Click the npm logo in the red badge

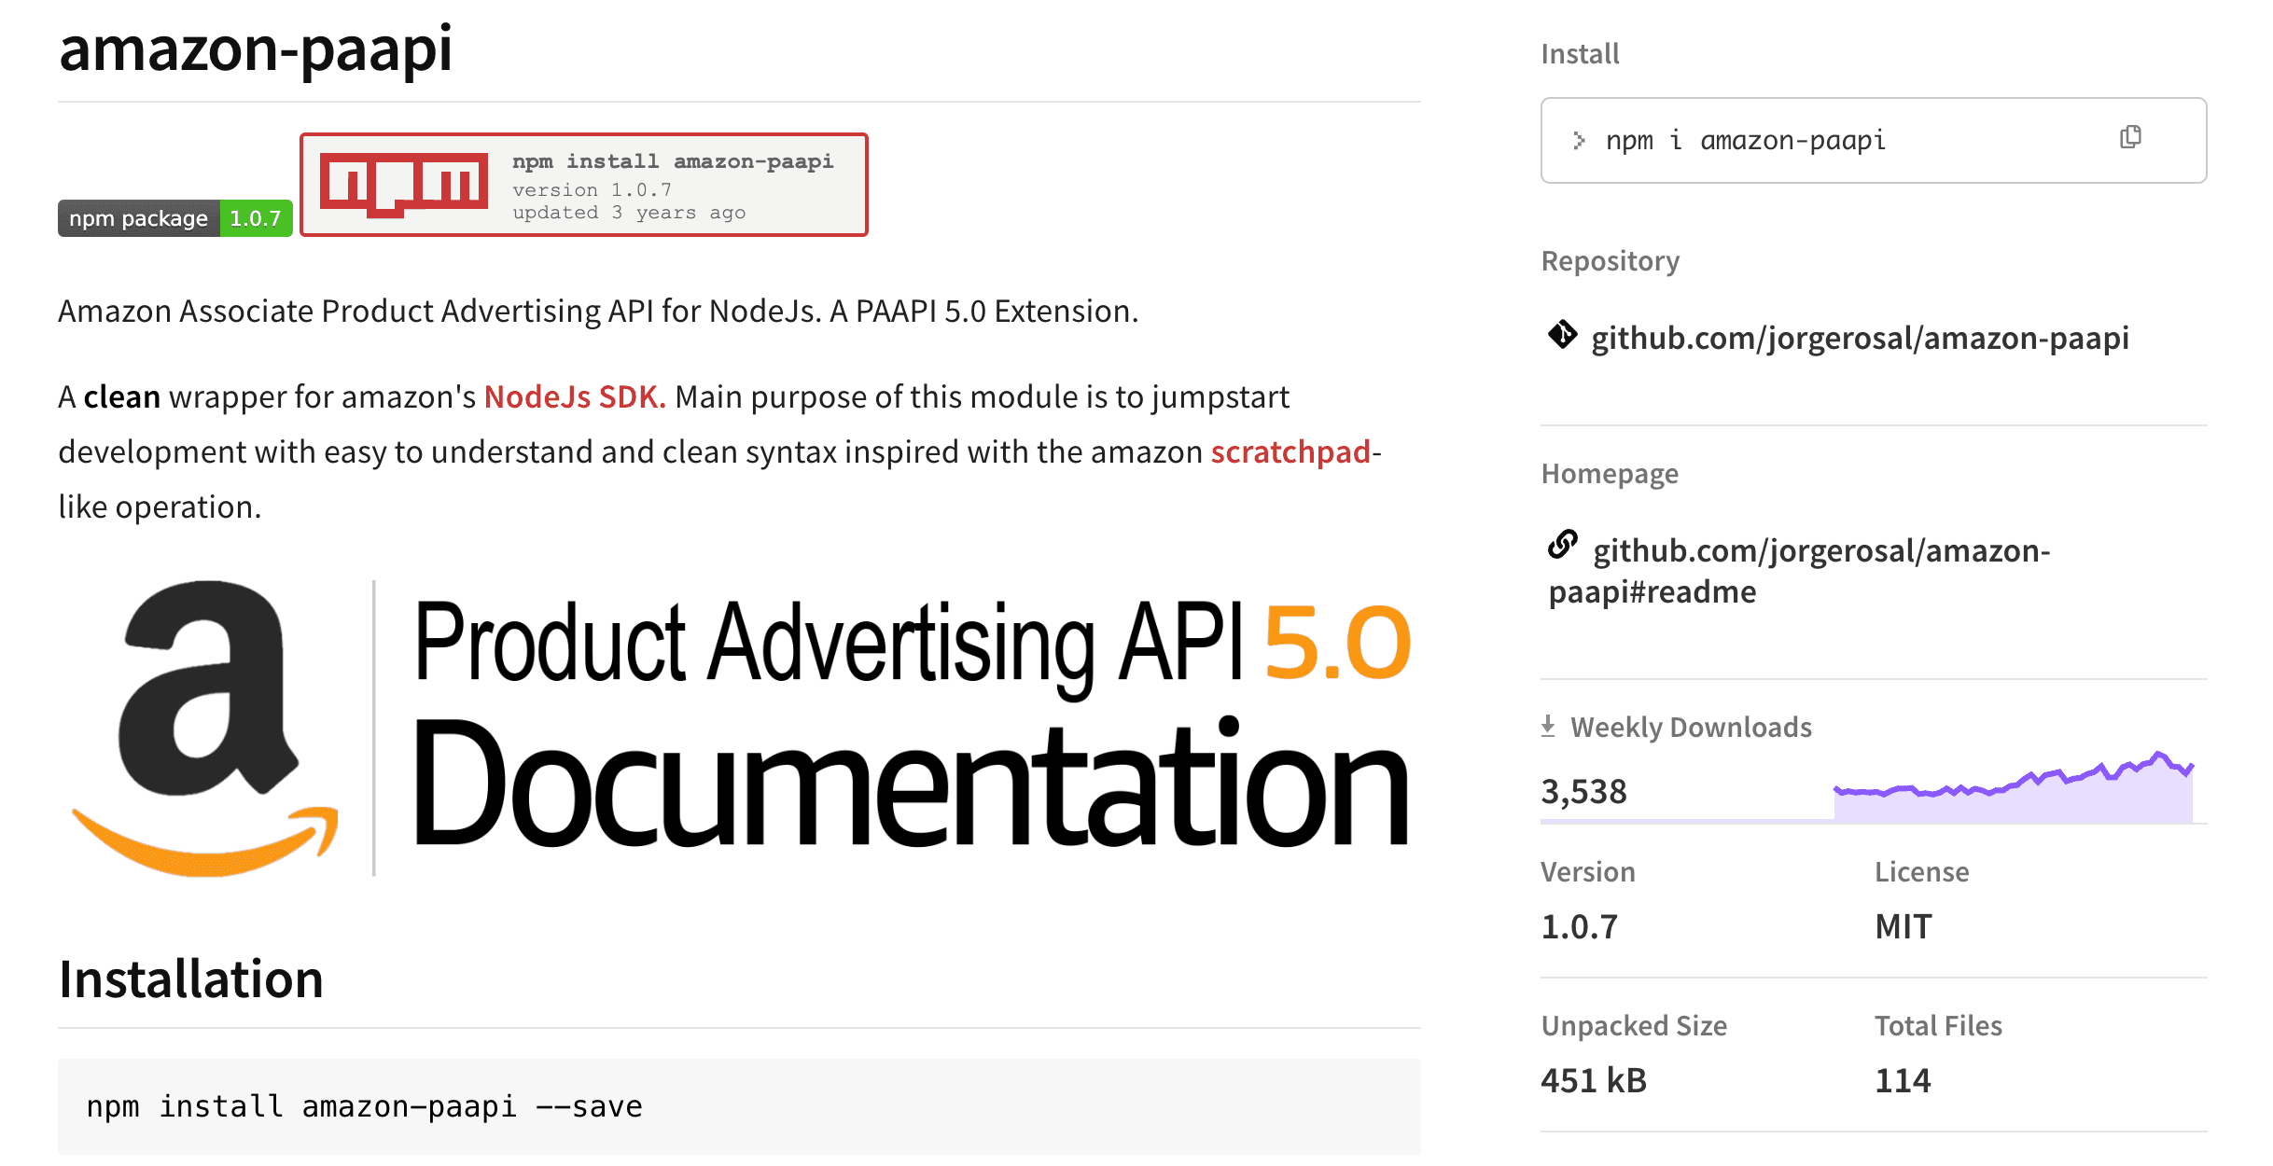point(405,184)
